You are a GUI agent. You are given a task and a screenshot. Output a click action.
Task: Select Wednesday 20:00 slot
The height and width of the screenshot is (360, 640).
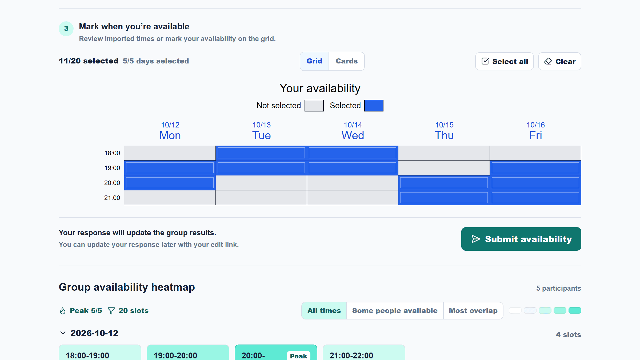click(x=353, y=183)
